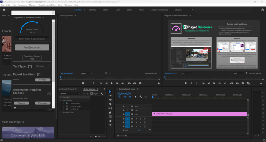Select the Hand tool
Viewport: 266px width, 142px height.
point(110,121)
